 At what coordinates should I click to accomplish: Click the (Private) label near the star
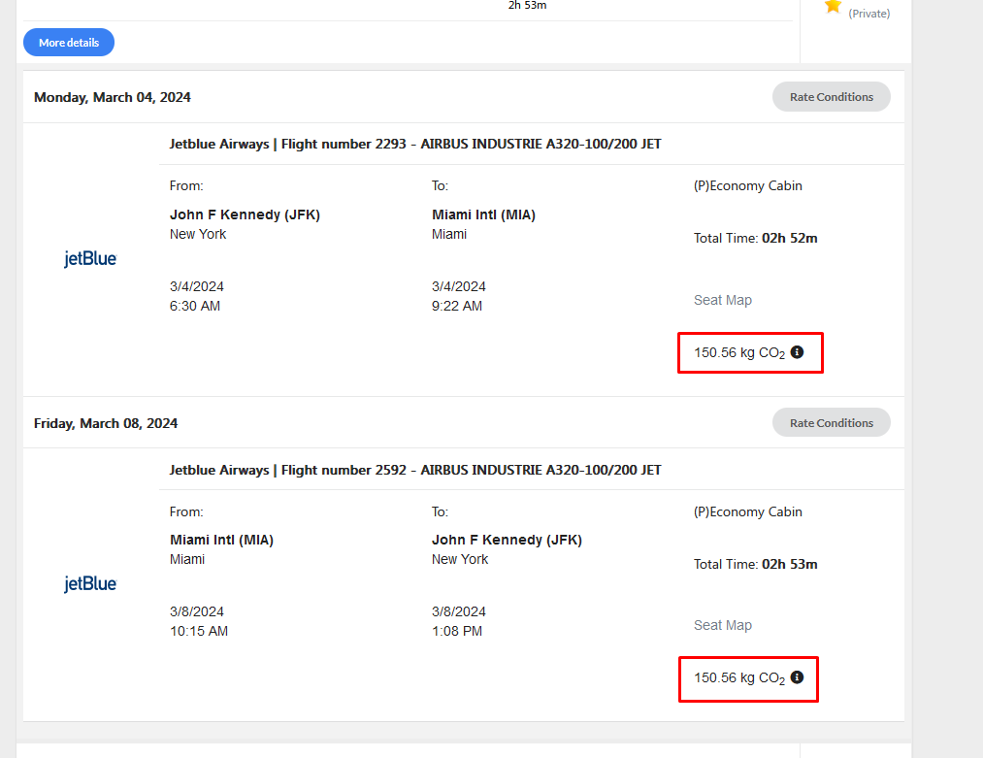pos(868,14)
